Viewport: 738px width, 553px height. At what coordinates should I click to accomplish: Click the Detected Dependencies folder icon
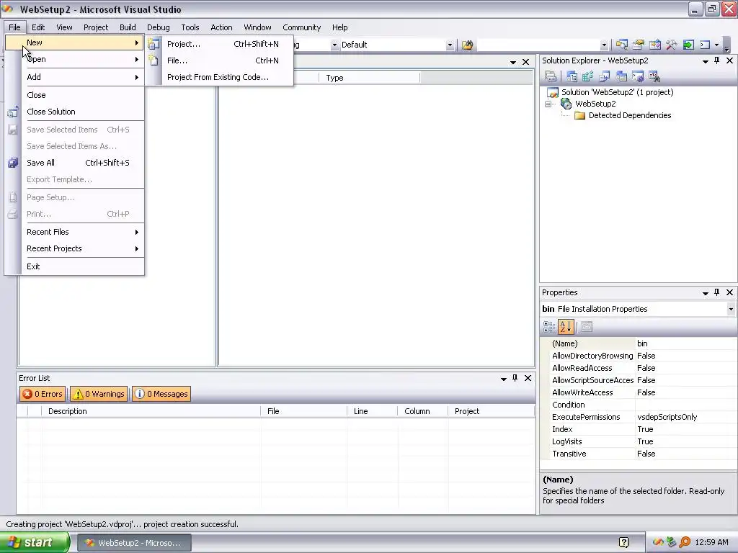click(580, 115)
